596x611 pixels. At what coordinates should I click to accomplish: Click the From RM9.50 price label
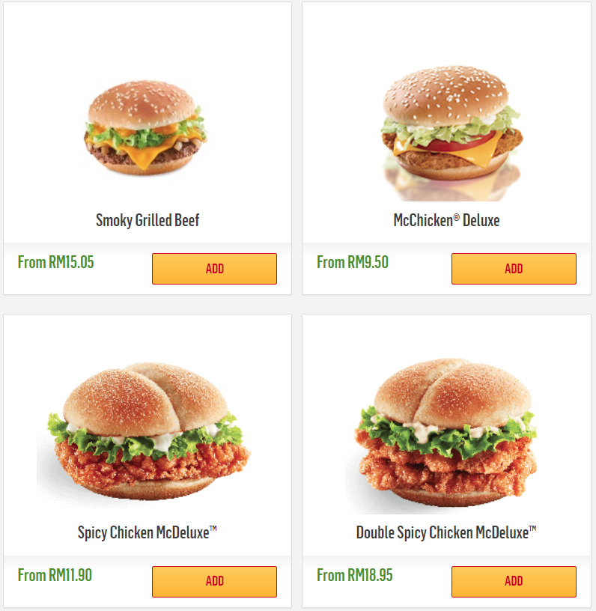tap(353, 262)
